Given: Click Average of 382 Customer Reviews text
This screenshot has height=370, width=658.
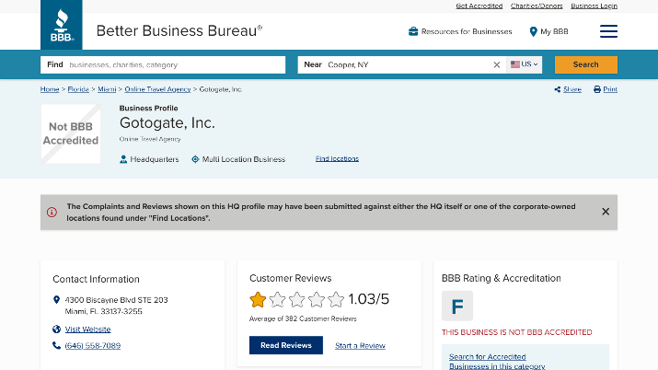Looking at the screenshot, I should (303, 318).
